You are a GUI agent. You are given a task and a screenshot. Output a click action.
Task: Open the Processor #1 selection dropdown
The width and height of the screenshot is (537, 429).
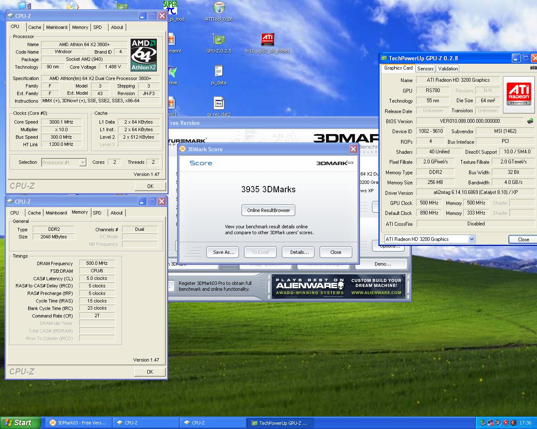tap(83, 163)
